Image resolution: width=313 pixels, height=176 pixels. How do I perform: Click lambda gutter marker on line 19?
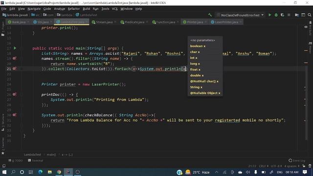click(x=14, y=59)
